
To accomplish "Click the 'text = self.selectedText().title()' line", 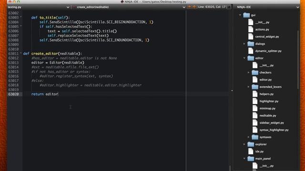I will pos(82,31).
